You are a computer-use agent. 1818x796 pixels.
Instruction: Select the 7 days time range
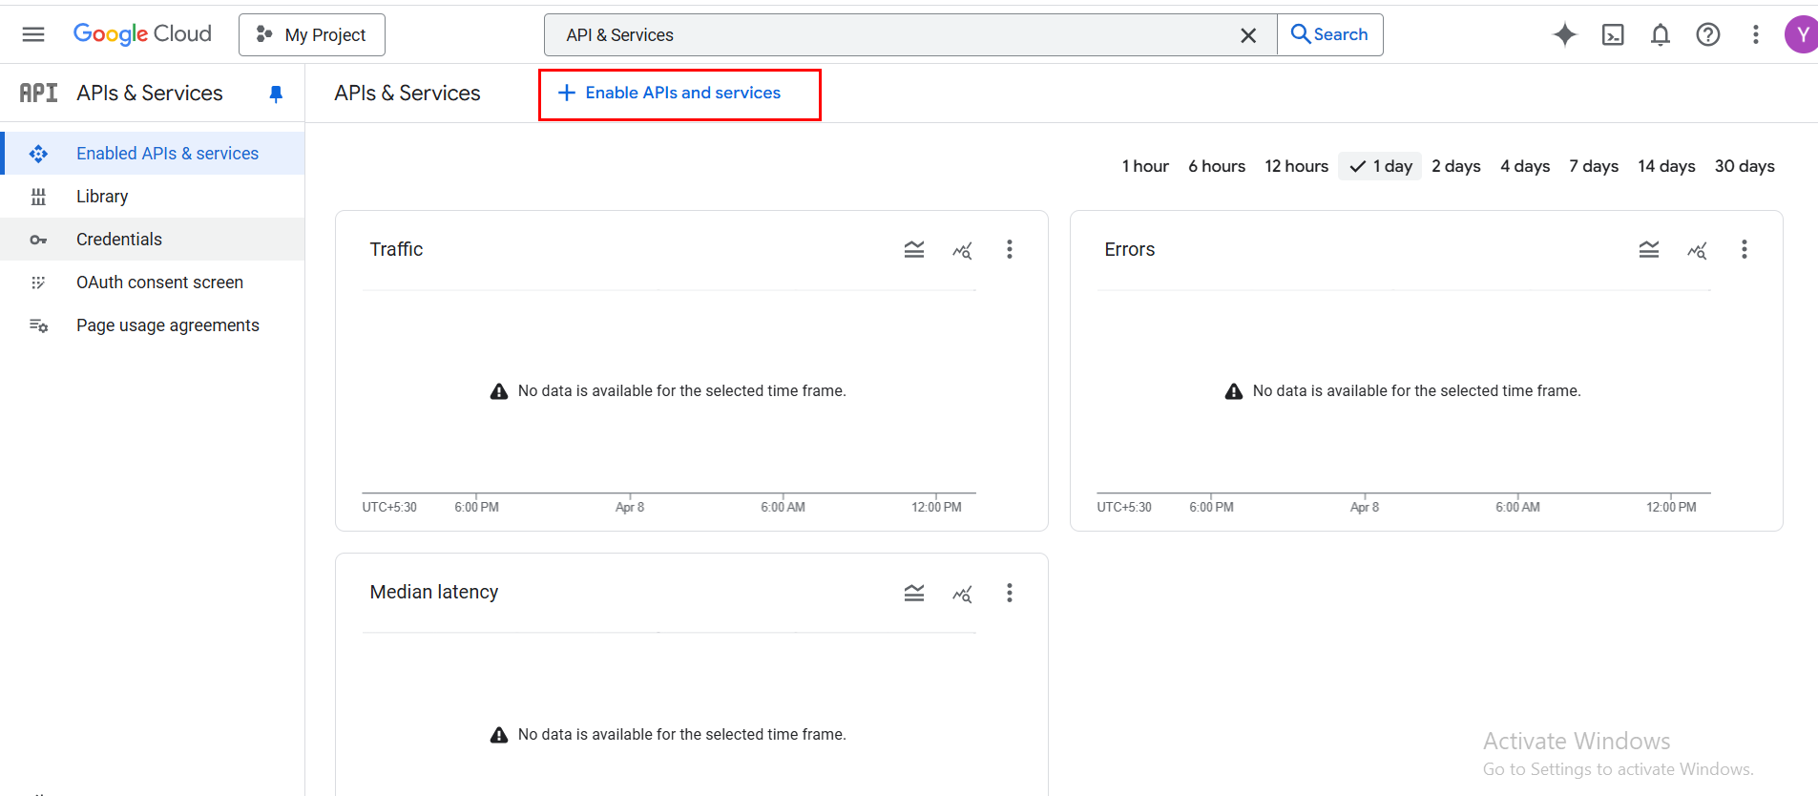1594,166
